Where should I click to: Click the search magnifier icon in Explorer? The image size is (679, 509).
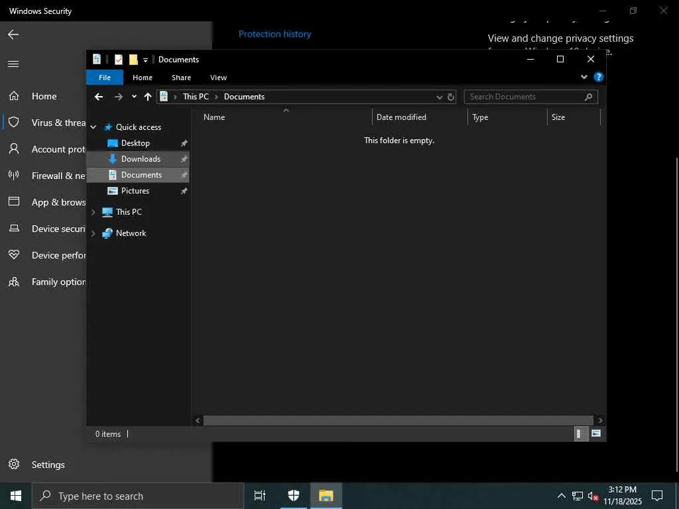[x=589, y=97]
